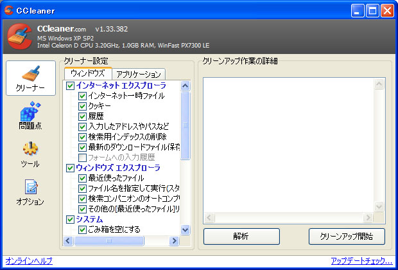Uncheck the 履歴 checkbox
The height and width of the screenshot is (270, 398).
(82, 116)
